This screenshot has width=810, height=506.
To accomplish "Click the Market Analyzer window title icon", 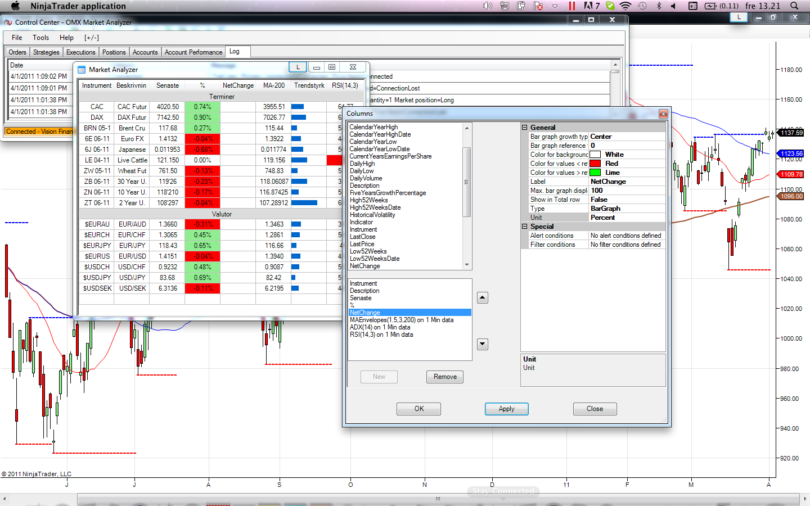I will (82, 70).
